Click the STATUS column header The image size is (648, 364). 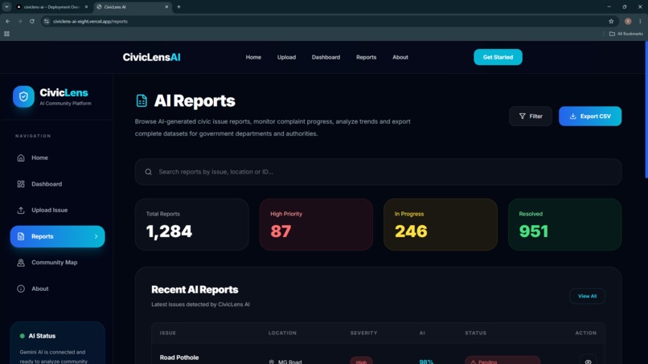(x=475, y=333)
